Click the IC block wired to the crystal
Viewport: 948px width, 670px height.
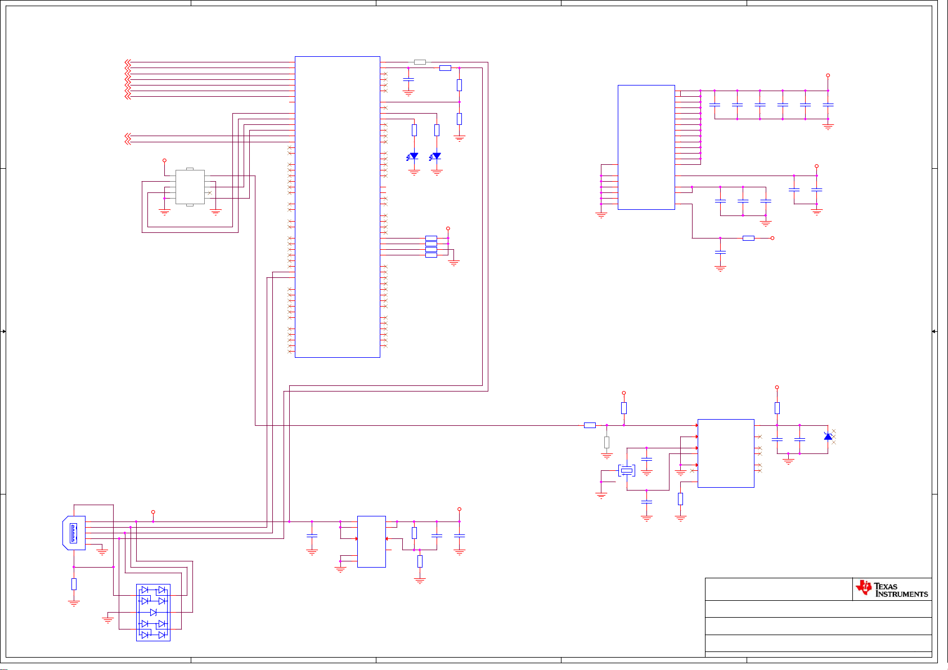(x=725, y=453)
